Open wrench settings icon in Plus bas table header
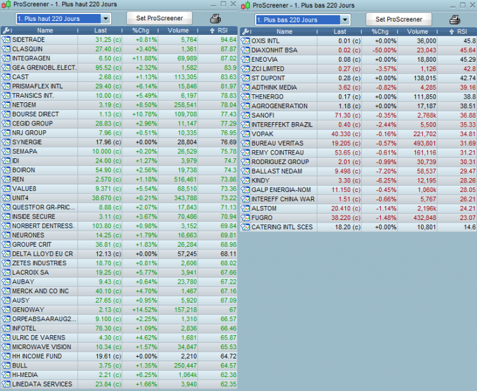477x391 pixels. point(245,32)
